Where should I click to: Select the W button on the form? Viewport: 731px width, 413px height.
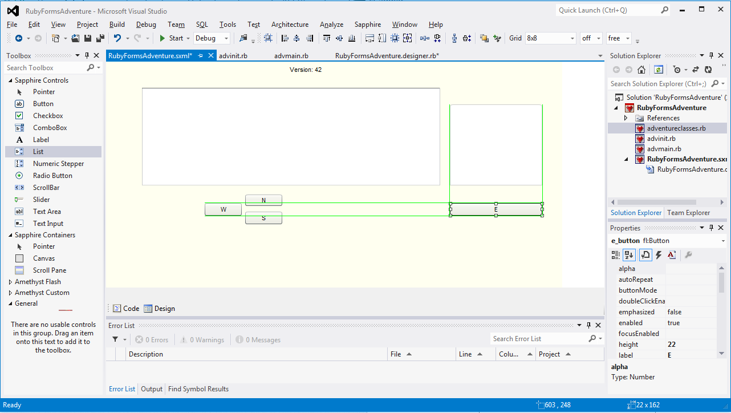point(223,209)
